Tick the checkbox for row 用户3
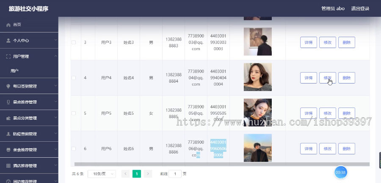This screenshot has height=183, width=381. [74, 42]
